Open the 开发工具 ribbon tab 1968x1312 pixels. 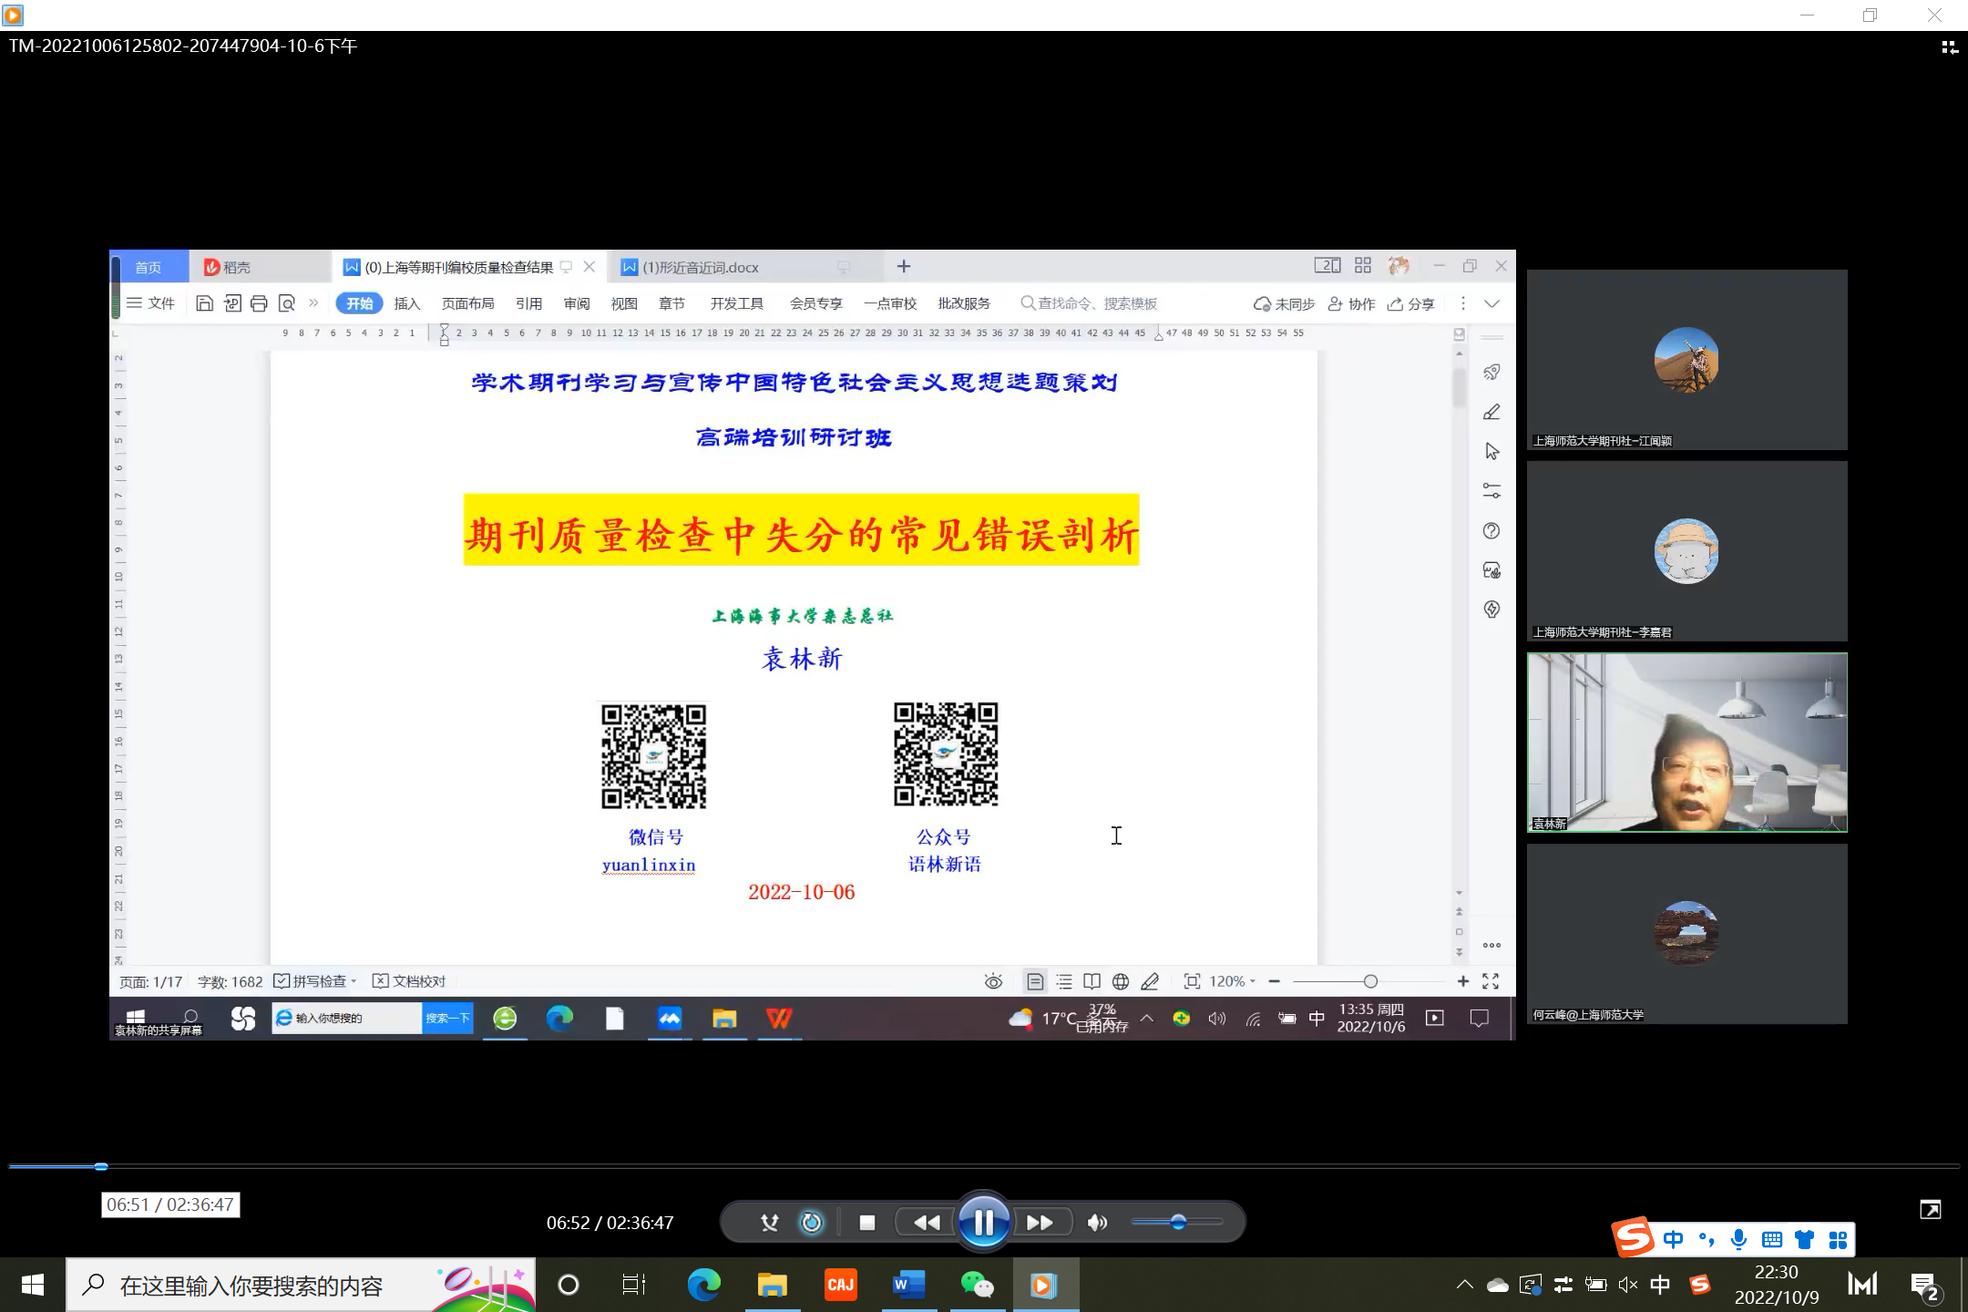(x=737, y=303)
